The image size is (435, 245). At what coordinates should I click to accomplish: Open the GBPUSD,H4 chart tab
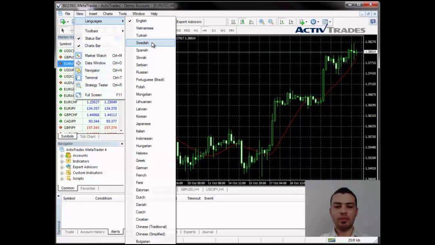(x=190, y=189)
